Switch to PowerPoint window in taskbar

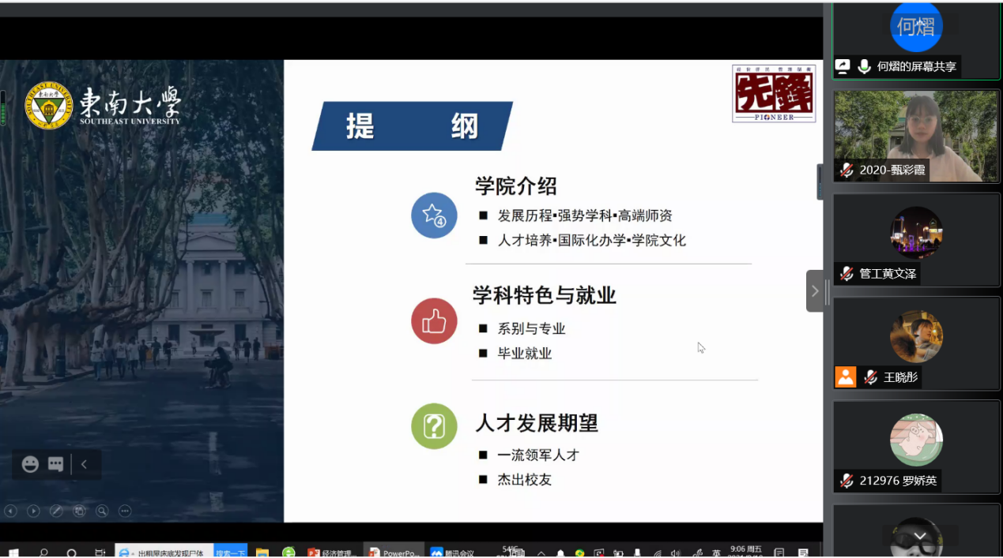point(394,552)
